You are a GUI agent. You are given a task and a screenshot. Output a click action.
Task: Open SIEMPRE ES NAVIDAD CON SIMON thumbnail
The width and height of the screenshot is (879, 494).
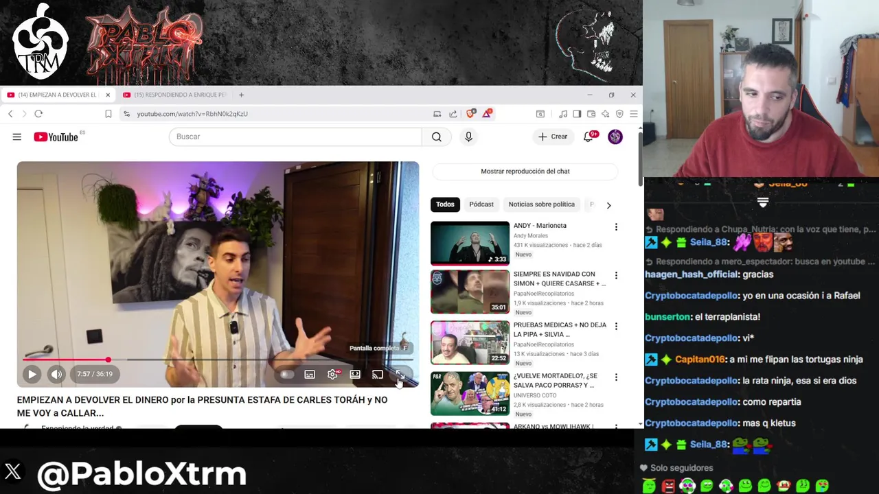point(470,292)
